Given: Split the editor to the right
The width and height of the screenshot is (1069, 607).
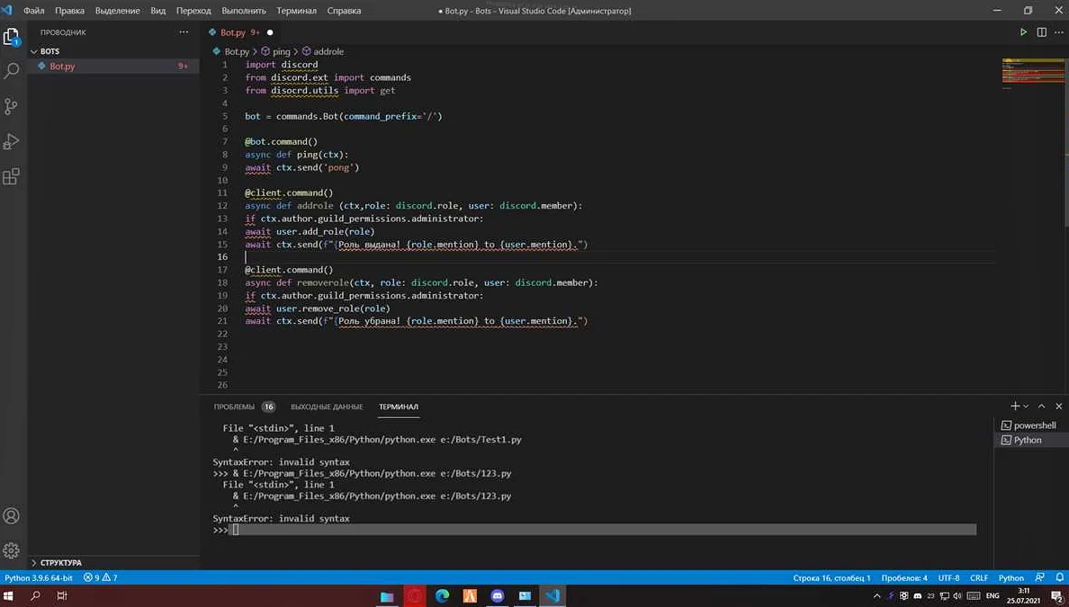Looking at the screenshot, I should click(x=1042, y=32).
